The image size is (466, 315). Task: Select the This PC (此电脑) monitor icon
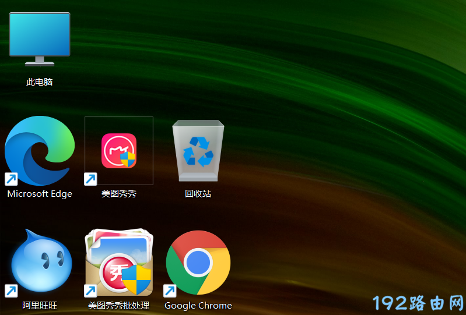click(x=40, y=39)
